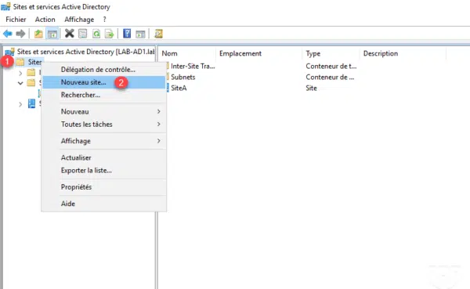Click the blue Back arrow toolbar icon
Image resolution: width=470 pixels, height=289 pixels.
(8, 34)
